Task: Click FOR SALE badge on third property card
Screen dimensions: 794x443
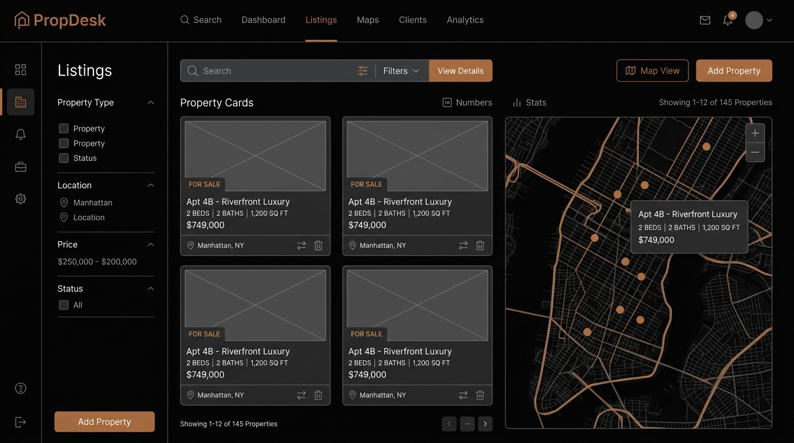Action: click(x=204, y=334)
